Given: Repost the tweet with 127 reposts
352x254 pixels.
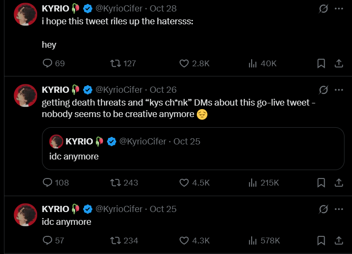Looking at the screenshot, I should pos(115,64).
